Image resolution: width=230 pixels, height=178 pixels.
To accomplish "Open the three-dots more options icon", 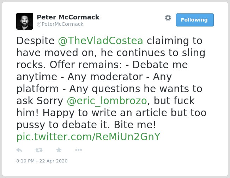I will click(x=78, y=150).
